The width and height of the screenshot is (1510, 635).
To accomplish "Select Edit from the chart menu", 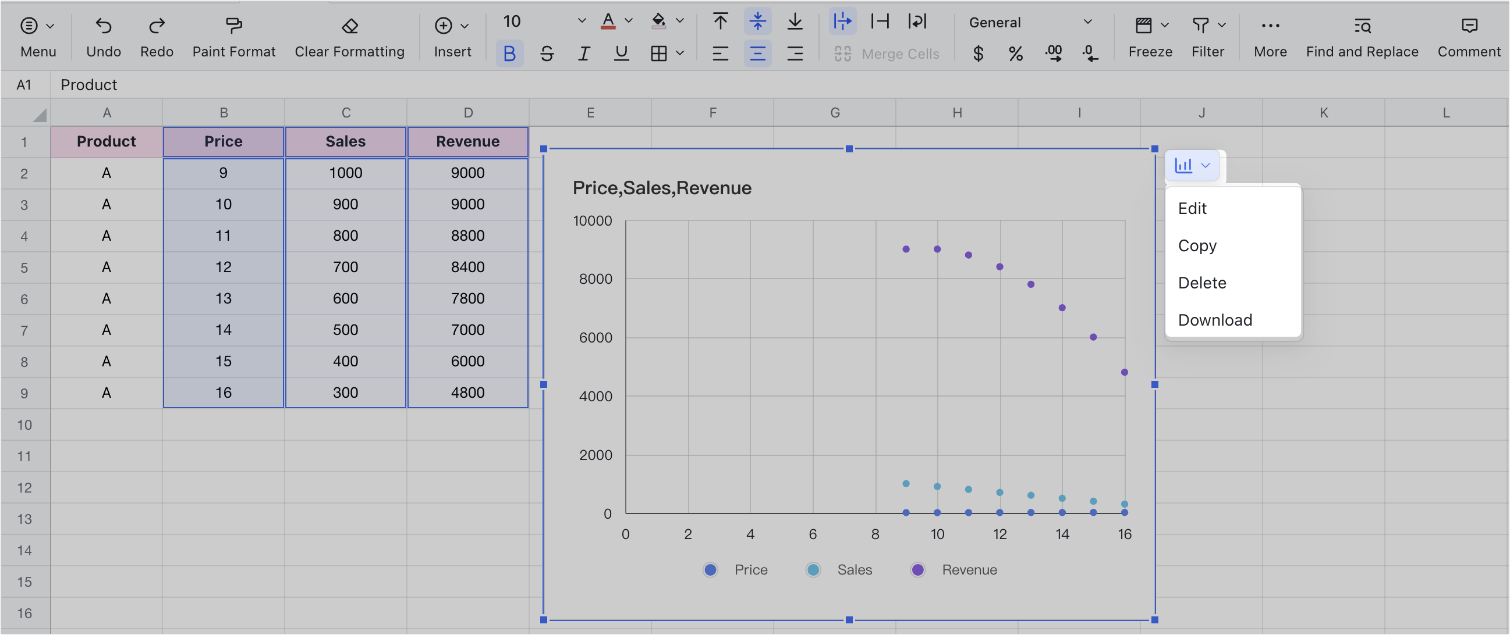I will click(x=1192, y=208).
